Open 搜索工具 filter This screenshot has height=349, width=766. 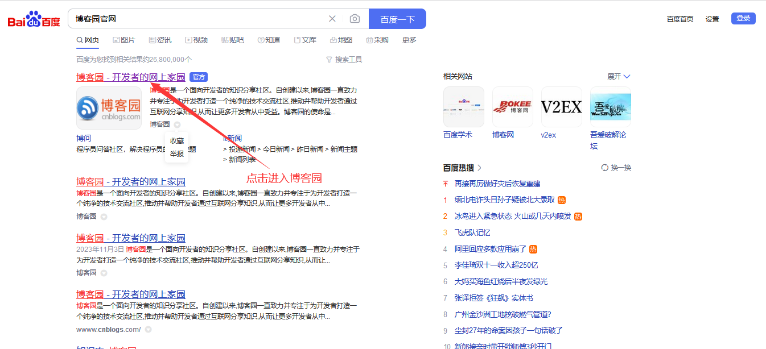(344, 60)
